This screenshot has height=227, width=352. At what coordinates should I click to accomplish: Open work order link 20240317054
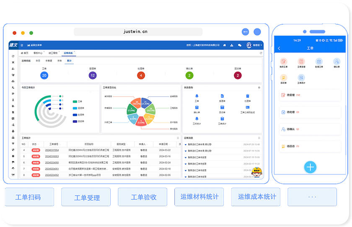(52, 150)
